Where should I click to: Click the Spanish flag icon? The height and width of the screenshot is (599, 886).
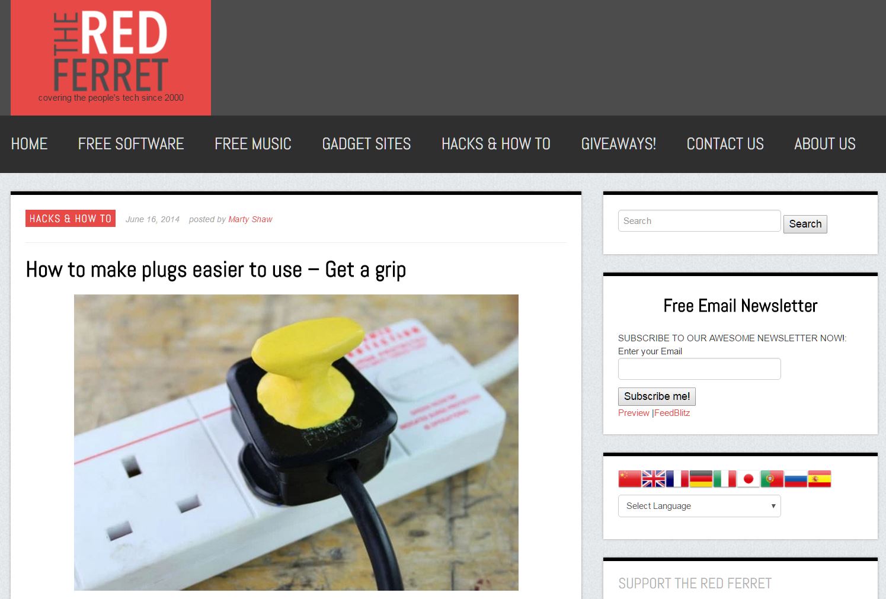coord(819,479)
